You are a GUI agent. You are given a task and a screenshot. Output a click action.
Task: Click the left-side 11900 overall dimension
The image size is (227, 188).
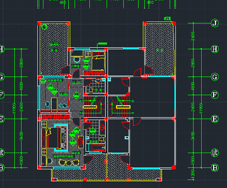[x=14, y=109]
